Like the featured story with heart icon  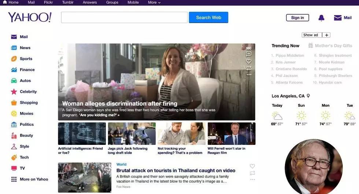[x=249, y=61]
